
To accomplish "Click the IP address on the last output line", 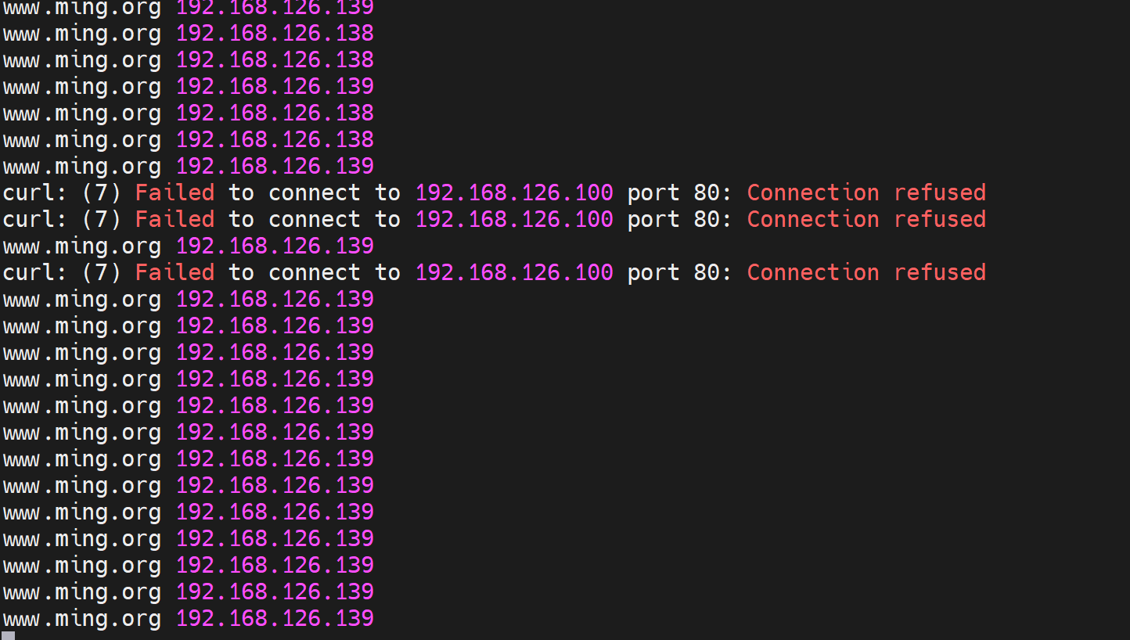I will tap(275, 618).
